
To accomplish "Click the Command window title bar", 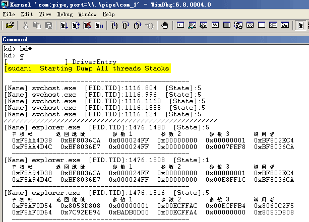I will pyautogui.click(x=155, y=39).
